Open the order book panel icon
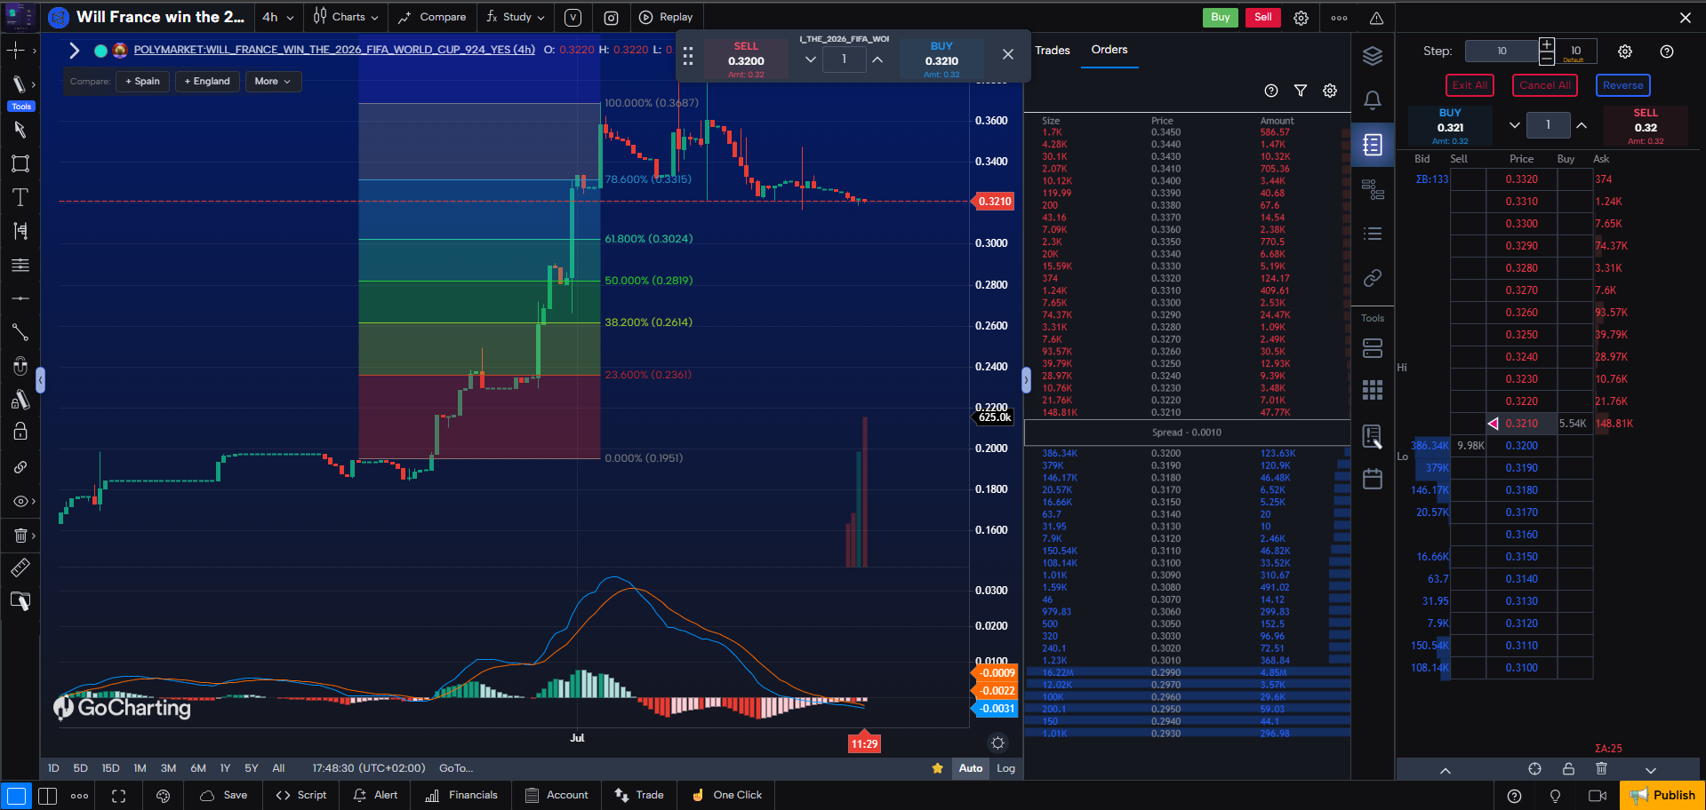The width and height of the screenshot is (1706, 810). coord(1373,144)
